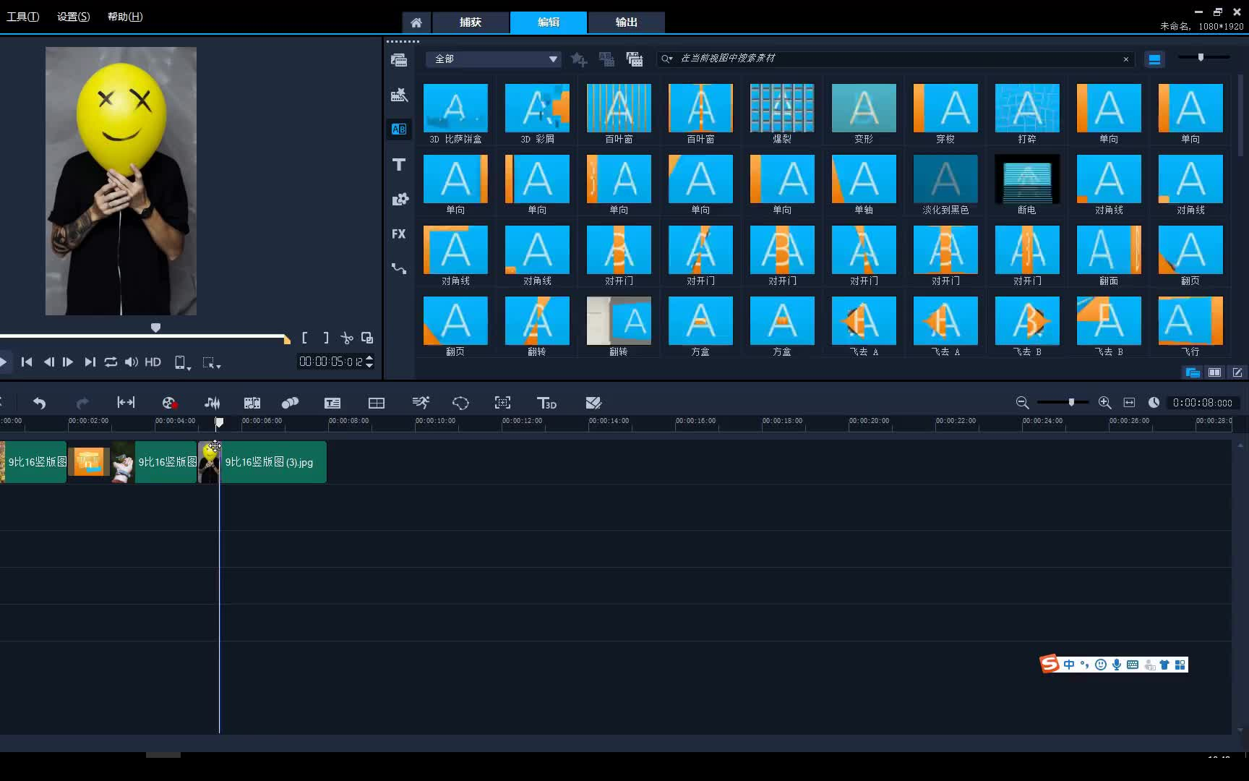Open the Sound Mixer from the toolbar
The width and height of the screenshot is (1249, 781).
(212, 403)
